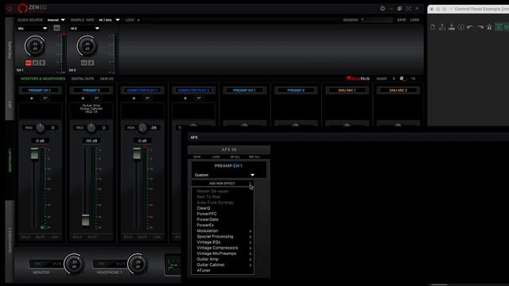Click the PREAMP 2 effects slot listing Guitar Amp
509x286 pixels.
coord(91,110)
